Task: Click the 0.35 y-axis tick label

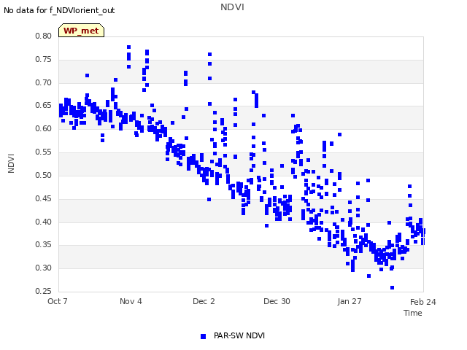Action: coord(44,245)
